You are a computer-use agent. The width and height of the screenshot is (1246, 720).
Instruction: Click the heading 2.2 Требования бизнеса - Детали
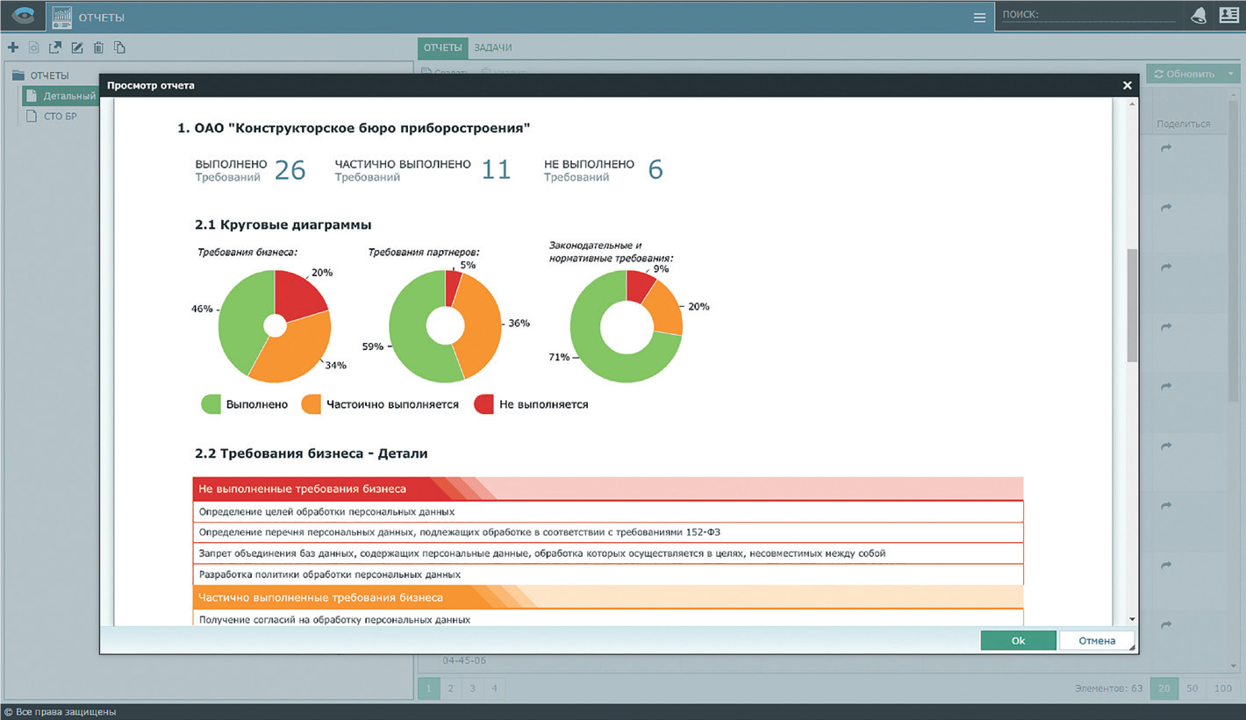pos(311,453)
